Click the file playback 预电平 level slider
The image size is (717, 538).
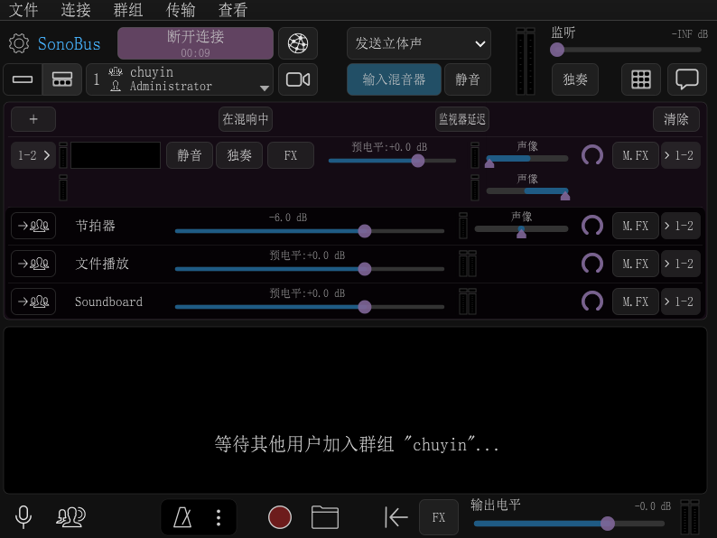pos(310,269)
